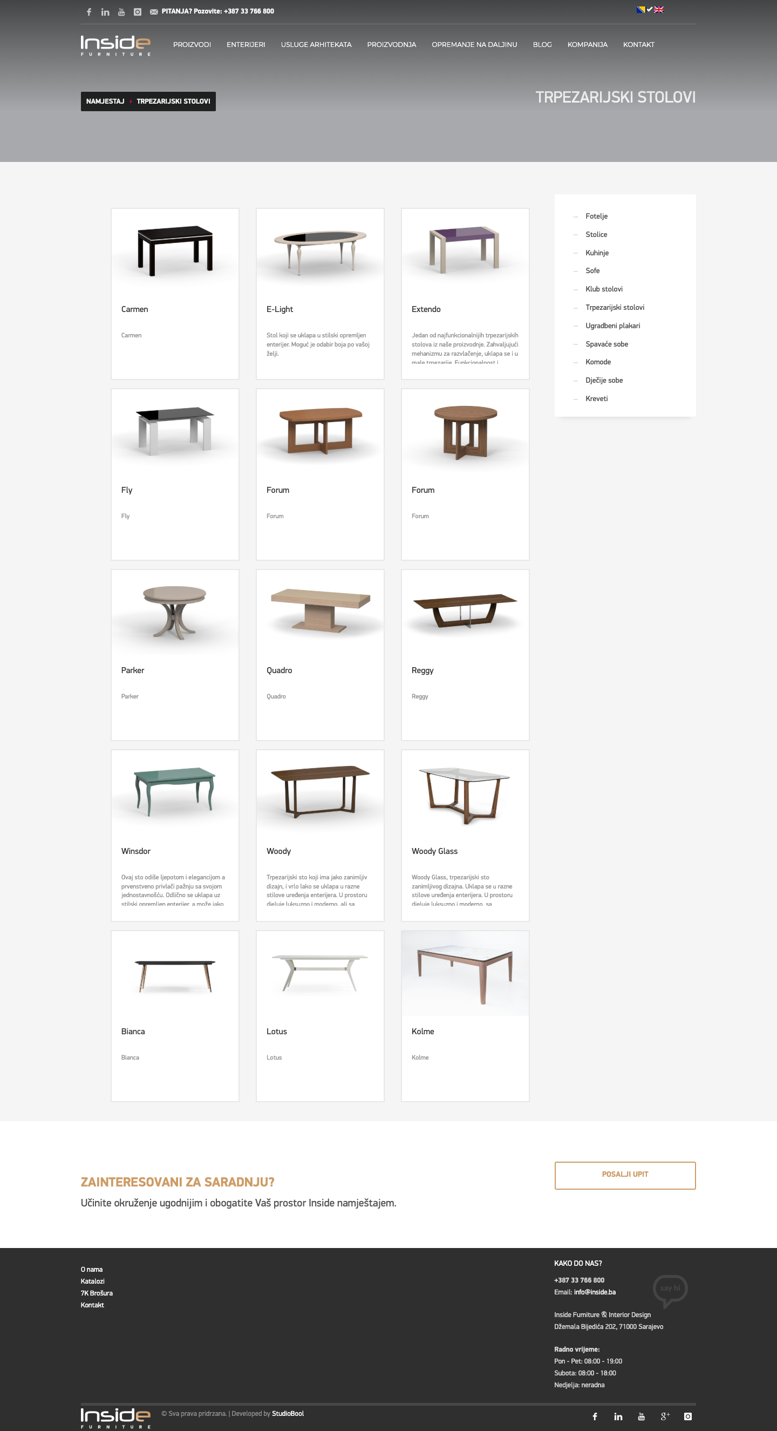Click the POSALJI UPIT button
777x1431 pixels.
click(x=625, y=1175)
